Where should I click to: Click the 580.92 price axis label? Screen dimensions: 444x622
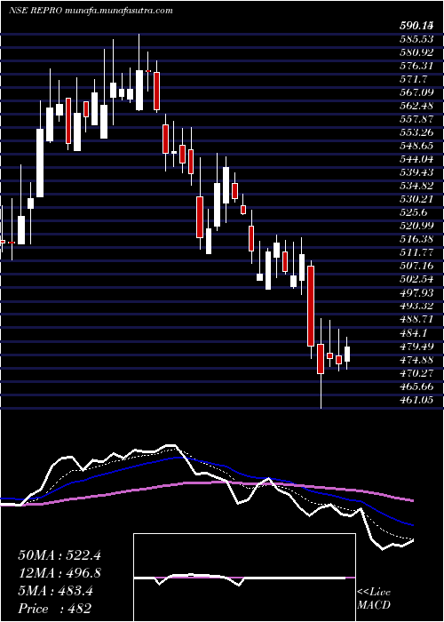pos(416,52)
